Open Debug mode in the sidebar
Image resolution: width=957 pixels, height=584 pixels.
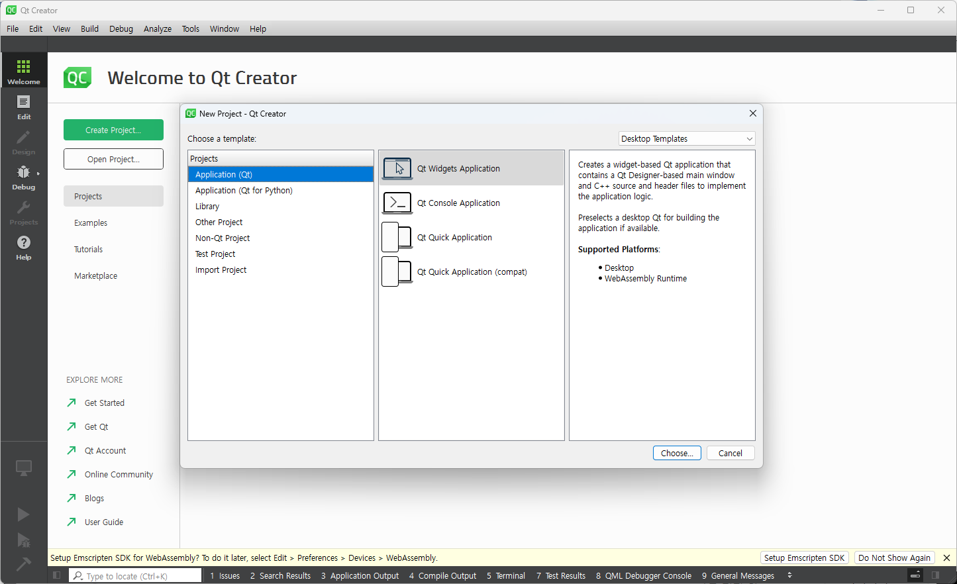coord(24,176)
